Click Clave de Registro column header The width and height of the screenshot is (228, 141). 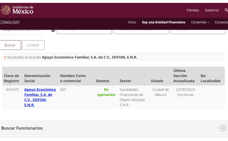(x=11, y=78)
